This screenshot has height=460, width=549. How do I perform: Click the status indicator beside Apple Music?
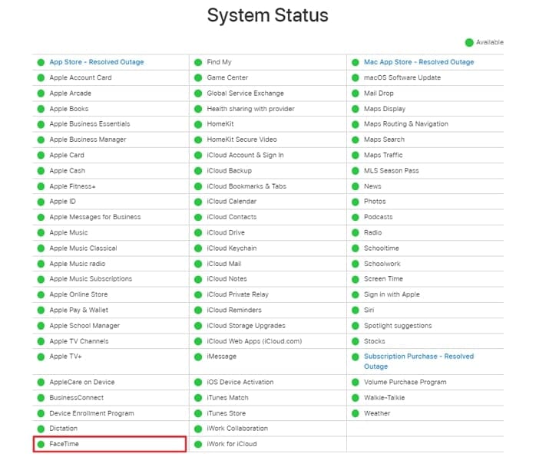pyautogui.click(x=41, y=232)
